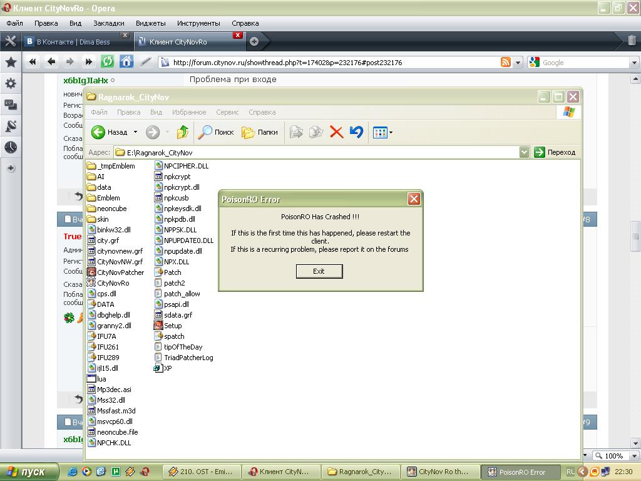Click Windows Пуск start button

[29, 472]
